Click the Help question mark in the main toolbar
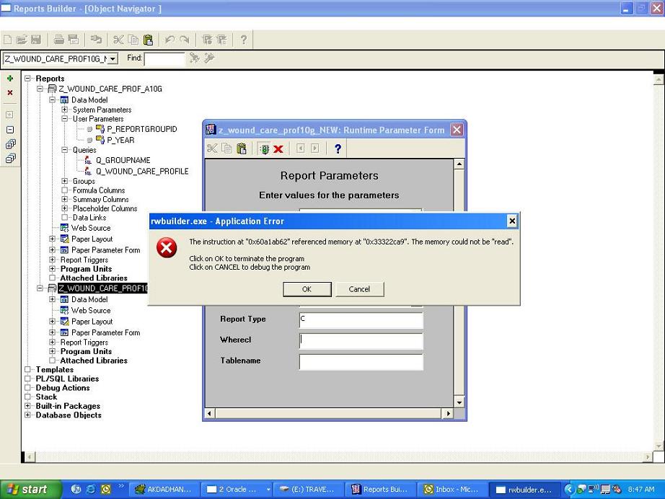 243,40
